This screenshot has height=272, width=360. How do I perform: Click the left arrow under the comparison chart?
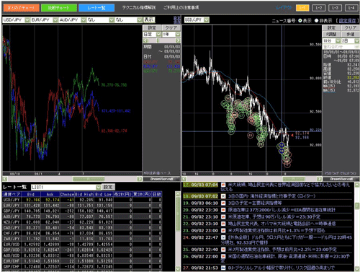5,179
